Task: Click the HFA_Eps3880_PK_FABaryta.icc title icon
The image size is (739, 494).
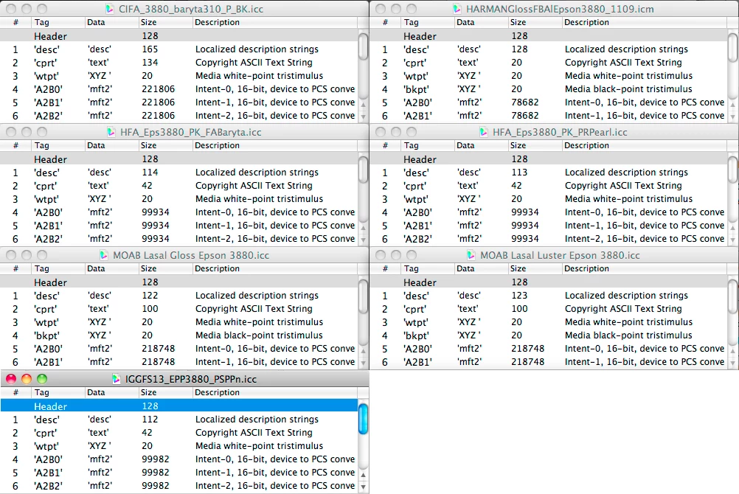Action: pos(111,132)
